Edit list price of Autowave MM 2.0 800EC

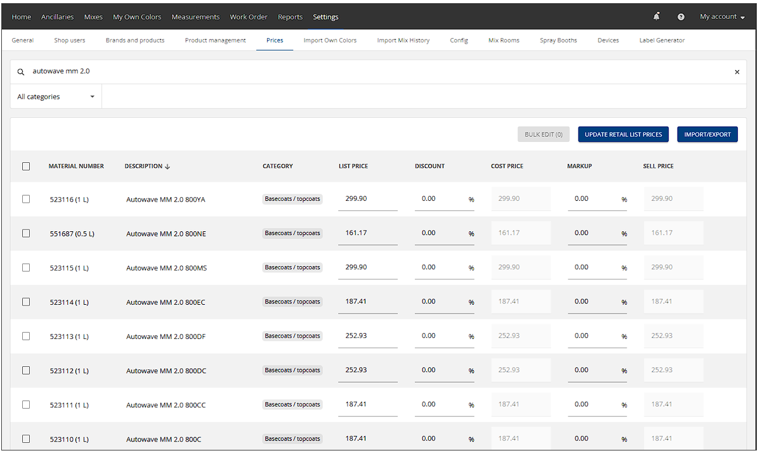click(368, 302)
